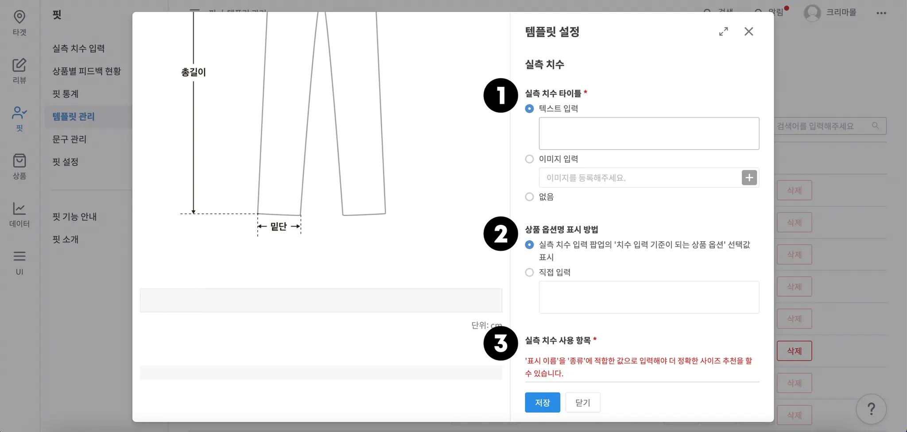Click the 닫기 button
Viewport: 907px width, 432px height.
tap(582, 402)
